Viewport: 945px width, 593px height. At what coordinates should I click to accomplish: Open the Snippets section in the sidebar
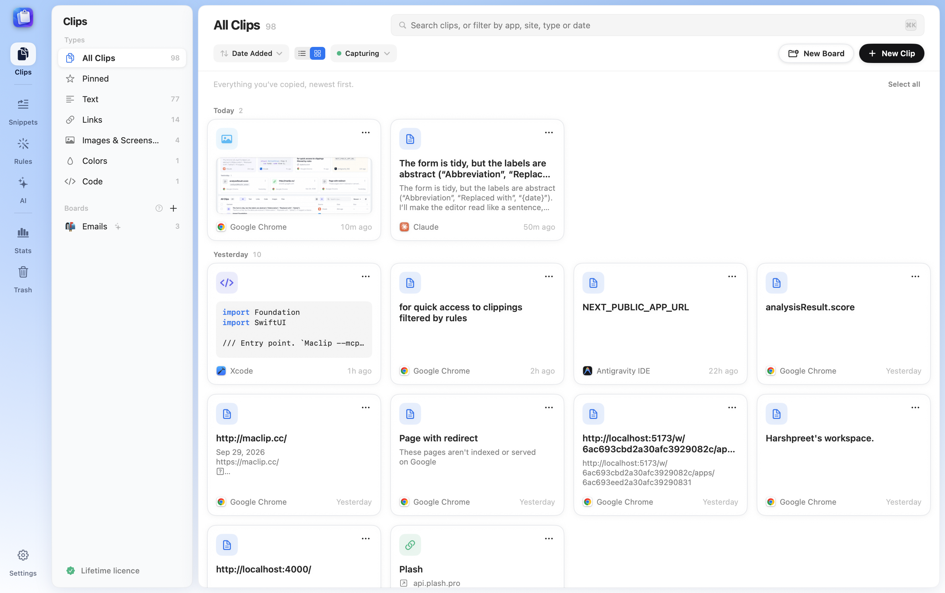pos(23,112)
